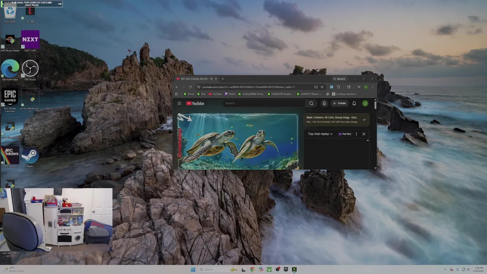Open the Twitch bookmark
The image size is (487, 274).
click(x=230, y=94)
